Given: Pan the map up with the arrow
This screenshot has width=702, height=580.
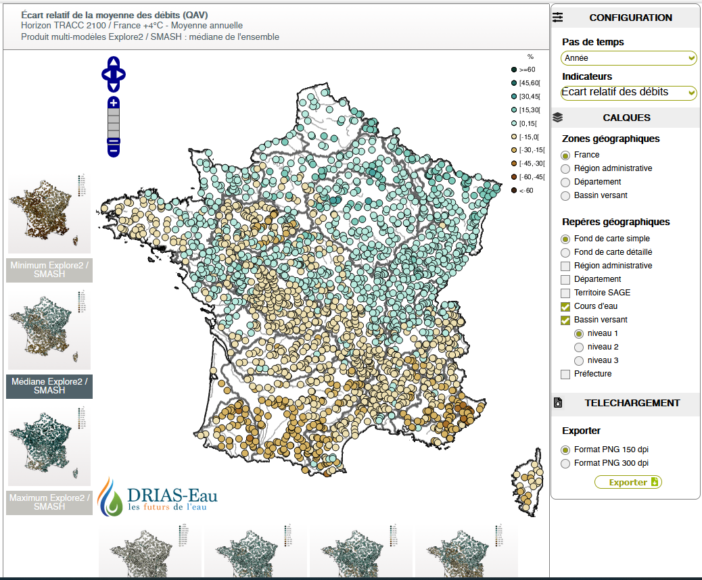Looking at the screenshot, I should tap(114, 62).
